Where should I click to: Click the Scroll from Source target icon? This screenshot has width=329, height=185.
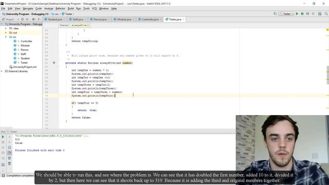coord(22,20)
